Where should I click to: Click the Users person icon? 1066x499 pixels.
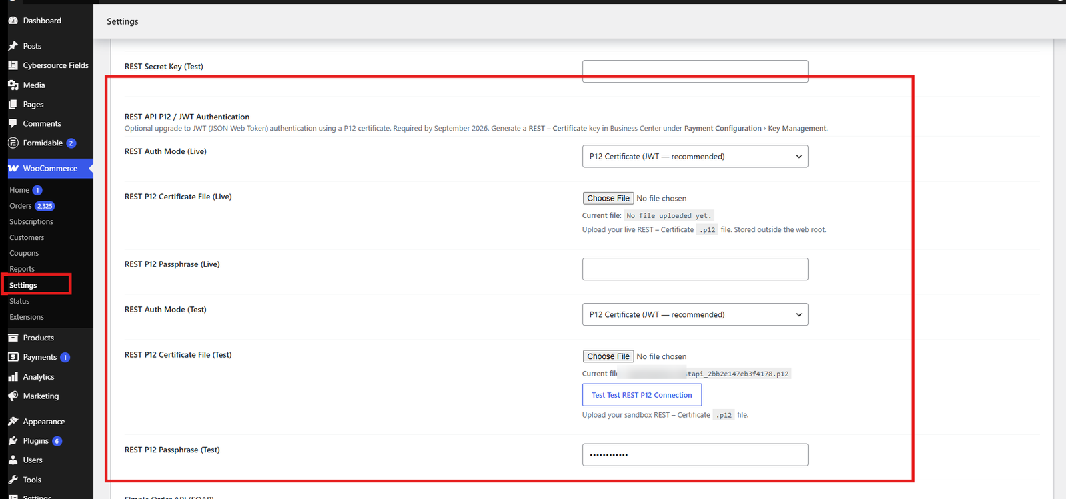(13, 460)
